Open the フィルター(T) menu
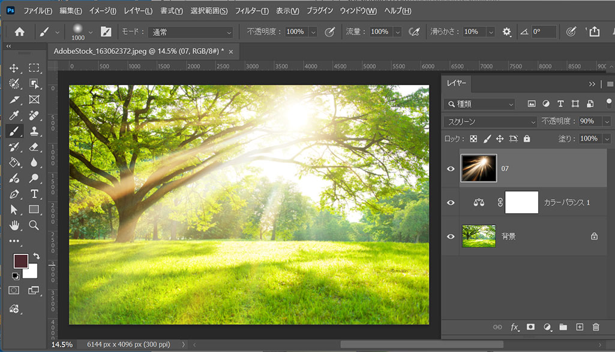615x352 pixels. coord(251,11)
